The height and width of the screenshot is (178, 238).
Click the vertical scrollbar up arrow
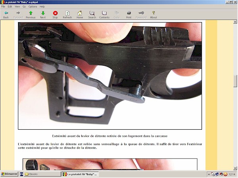pos(235,22)
